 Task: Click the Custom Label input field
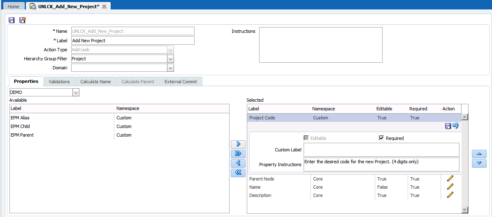click(381, 150)
